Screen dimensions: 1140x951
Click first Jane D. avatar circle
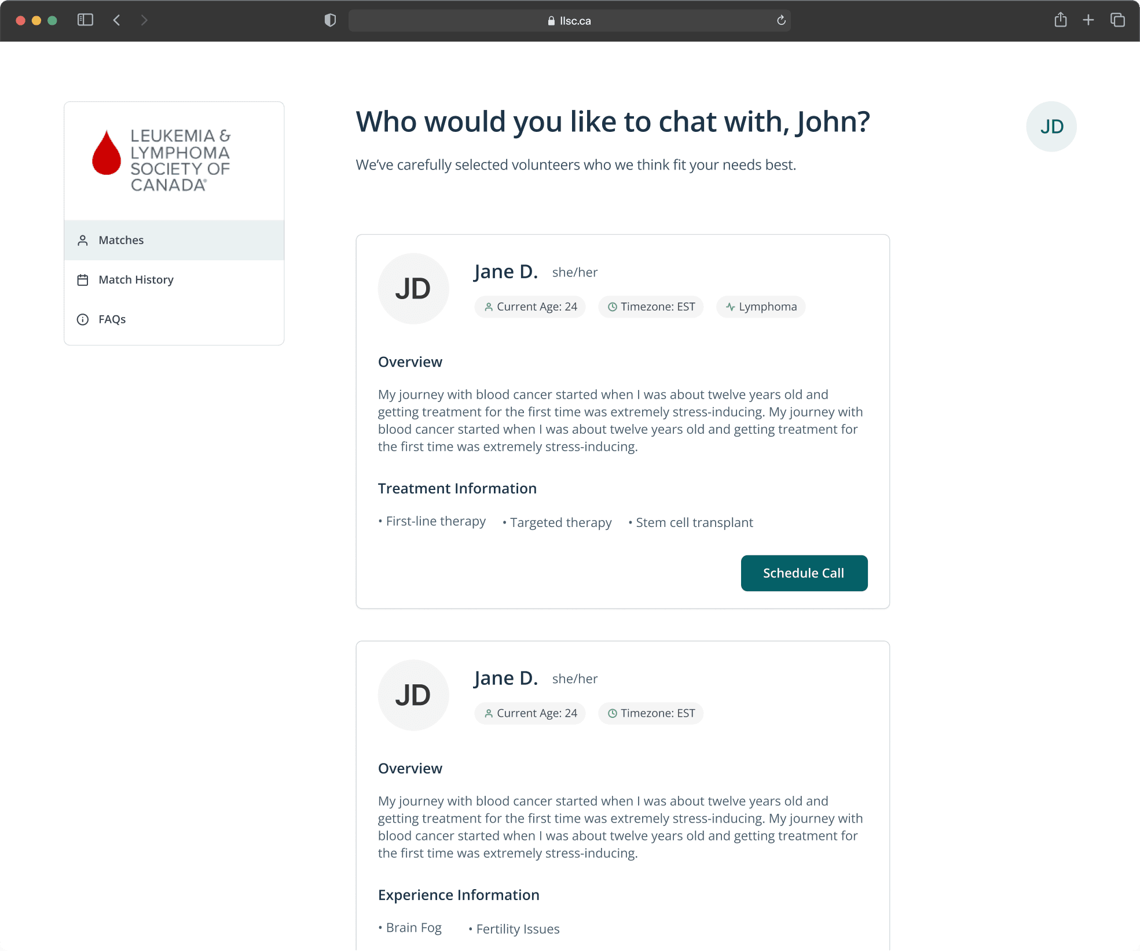(413, 289)
